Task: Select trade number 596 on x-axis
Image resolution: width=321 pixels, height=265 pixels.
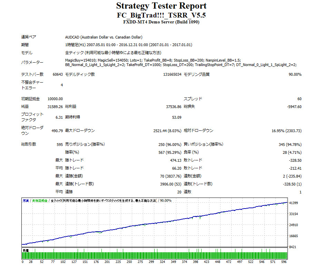Action: (x=284, y=262)
